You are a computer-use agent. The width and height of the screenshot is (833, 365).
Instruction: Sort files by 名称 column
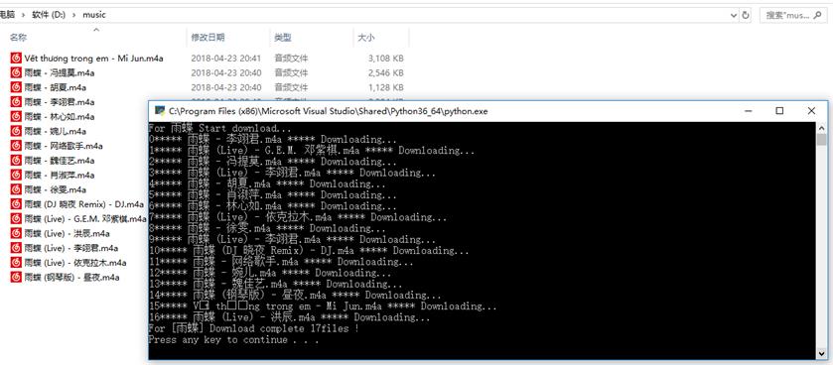point(18,38)
